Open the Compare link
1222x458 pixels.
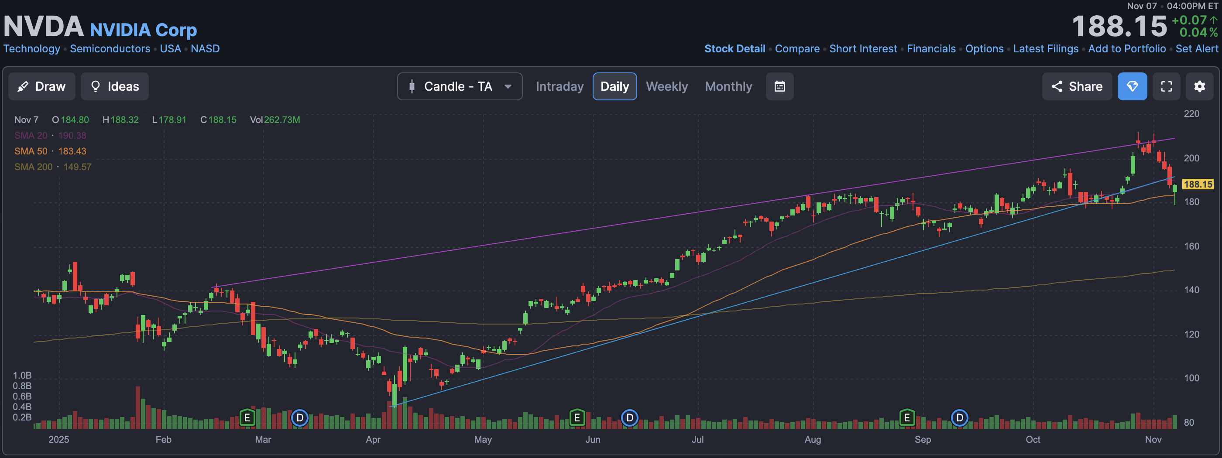click(x=797, y=49)
